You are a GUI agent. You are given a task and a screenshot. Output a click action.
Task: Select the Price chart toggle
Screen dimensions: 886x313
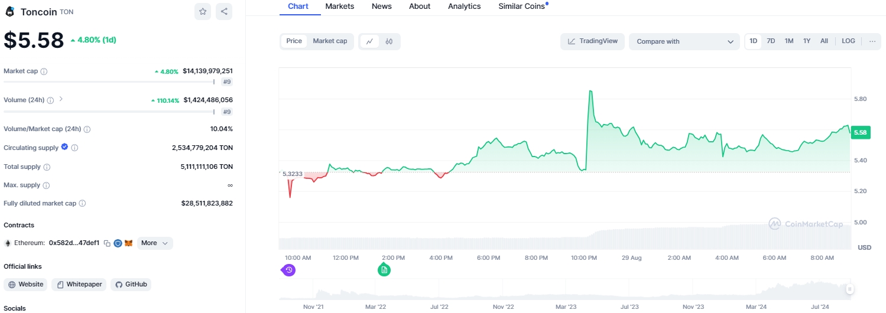(294, 41)
